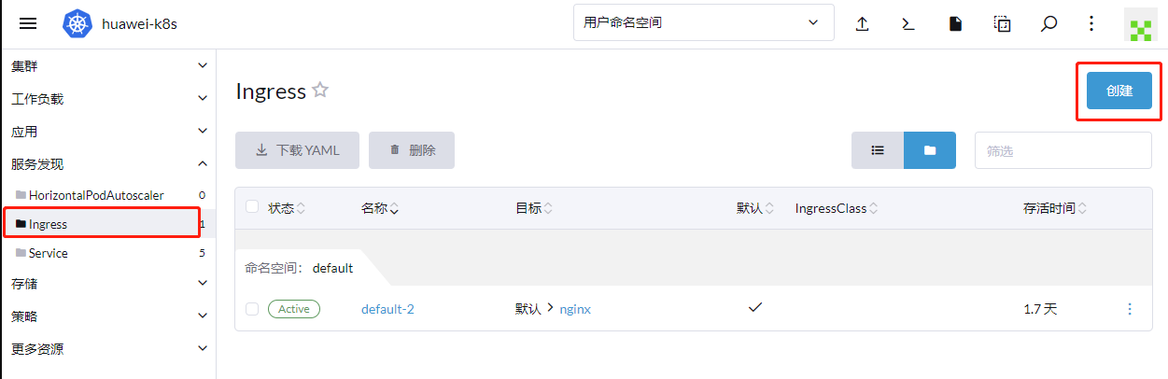Viewport: 1168px width, 379px height.
Task: Open the default-2 ingress link
Action: [x=387, y=309]
